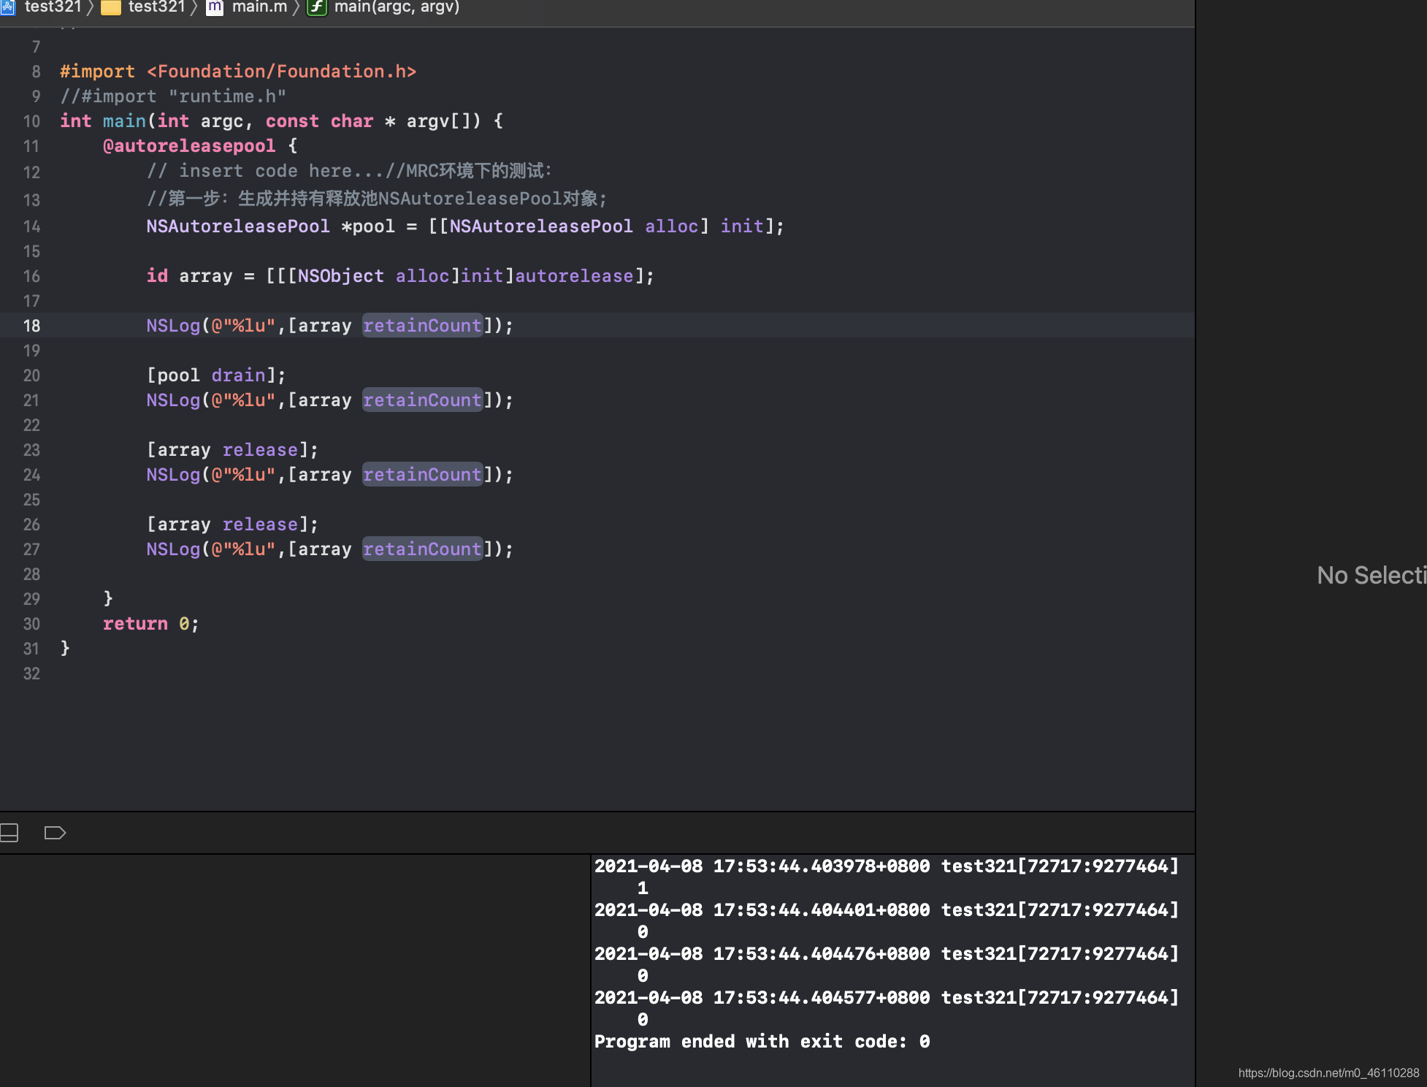The height and width of the screenshot is (1087, 1427).
Task: Click the yellow test321 folder icon
Action: click(x=111, y=7)
